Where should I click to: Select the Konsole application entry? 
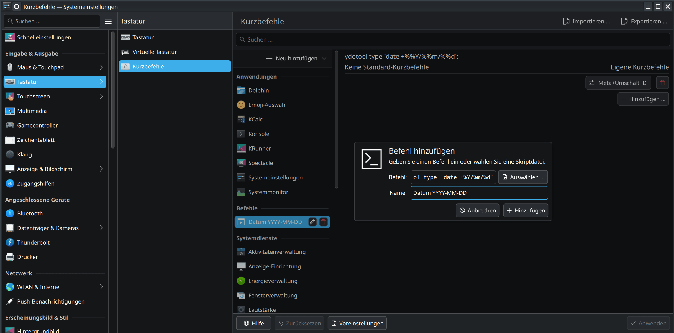pyautogui.click(x=258, y=134)
